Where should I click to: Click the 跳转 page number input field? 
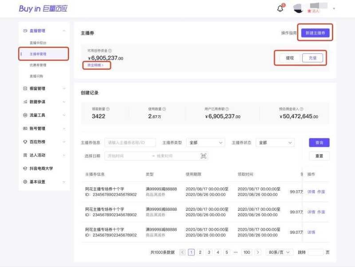pos(316,251)
